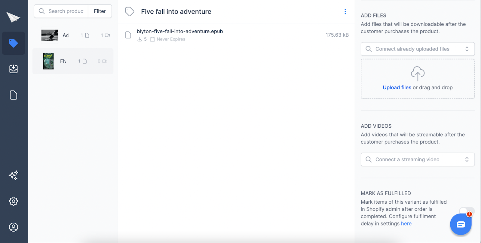The width and height of the screenshot is (481, 243).
Task: Click the video count icon on Fiv product
Action: [x=105, y=61]
